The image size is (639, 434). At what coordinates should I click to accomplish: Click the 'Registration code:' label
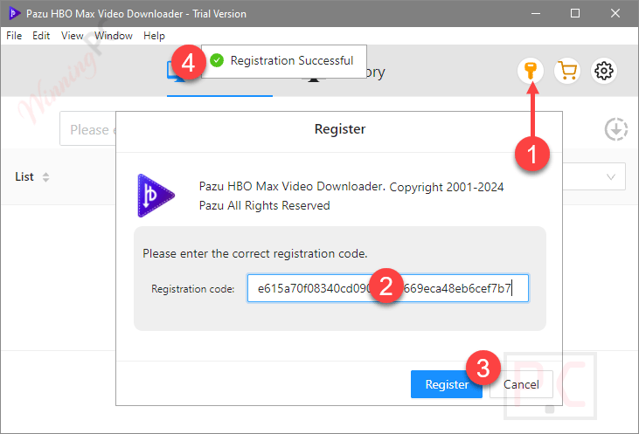click(193, 289)
